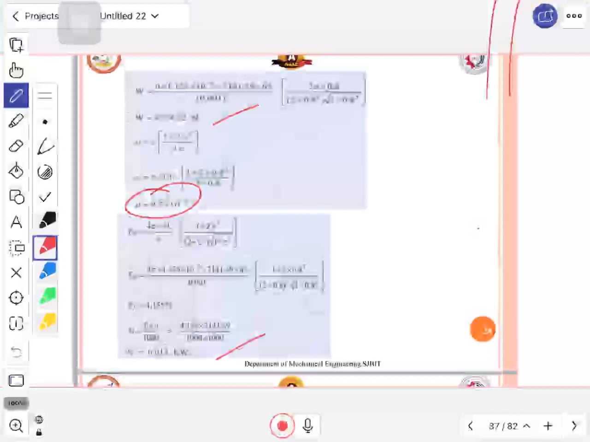Image resolution: width=590 pixels, height=442 pixels.
Task: Pick the yellow pen color
Action: tap(47, 322)
